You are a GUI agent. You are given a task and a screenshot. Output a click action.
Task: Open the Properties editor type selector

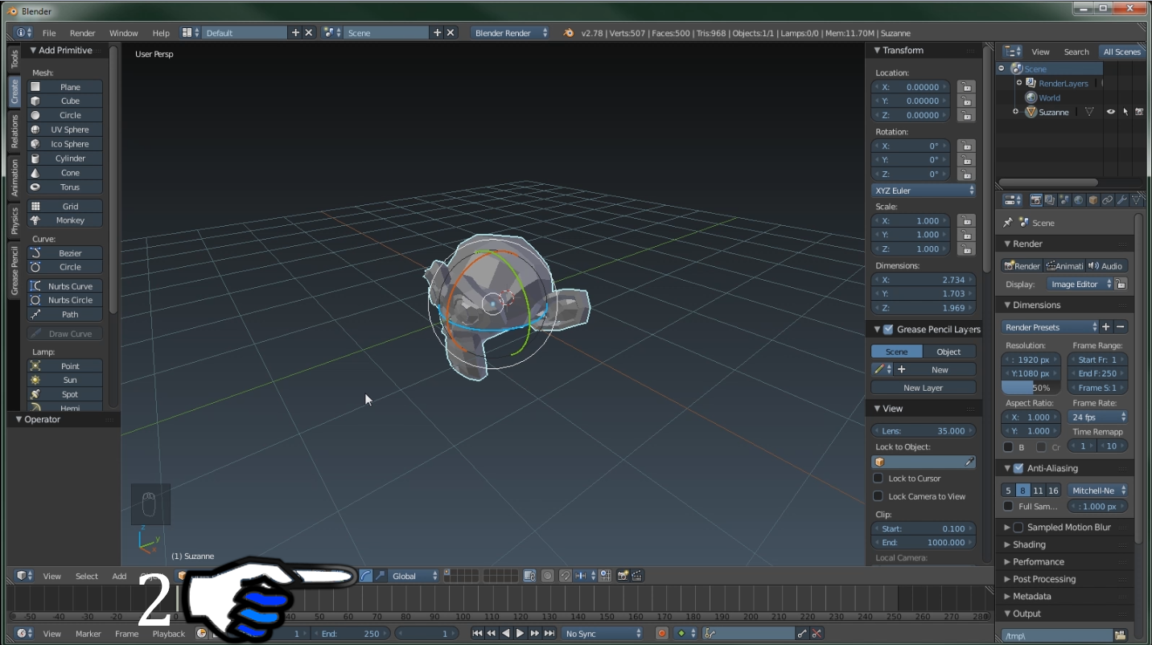(1012, 200)
